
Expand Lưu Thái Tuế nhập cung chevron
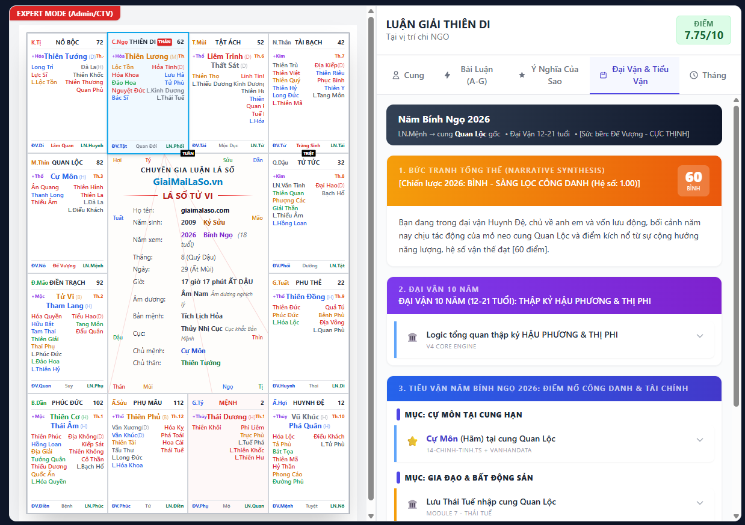[699, 503]
